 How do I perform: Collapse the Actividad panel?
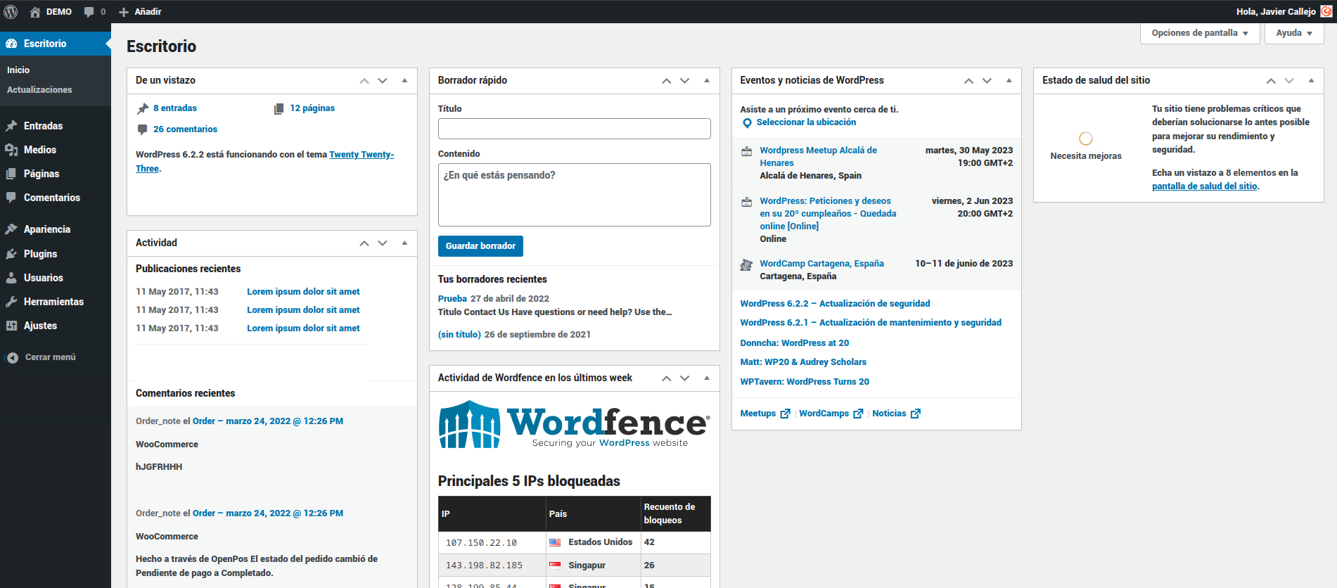point(404,243)
